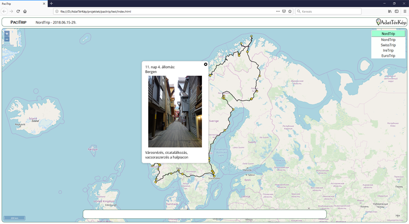Open the browser library icon
This screenshot has height=224, width=409.
(390, 11)
